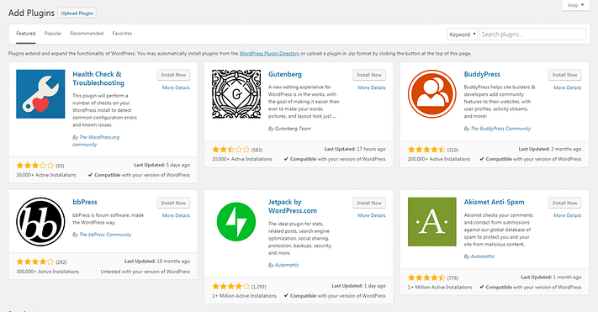The height and width of the screenshot is (312, 598).
Task: Click 'Last Updated: 10 months ago' text
Action: (157, 262)
